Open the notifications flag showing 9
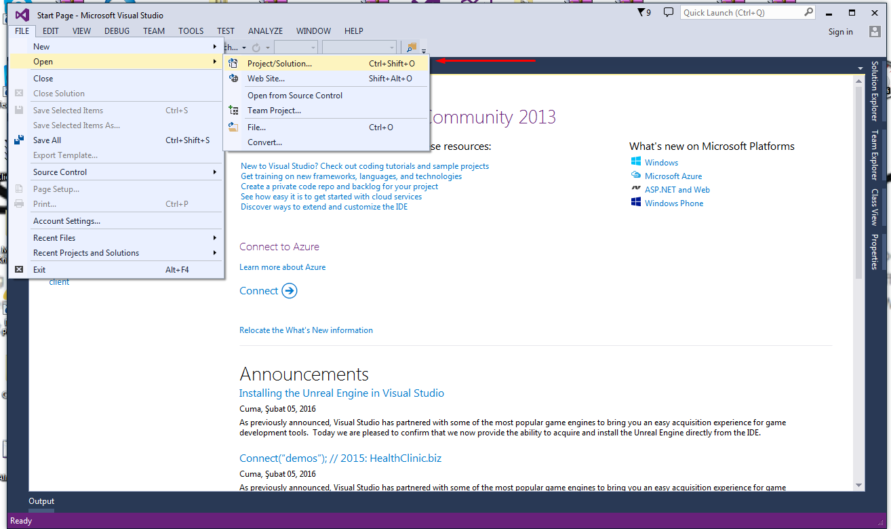This screenshot has height=529, width=891. tap(644, 12)
